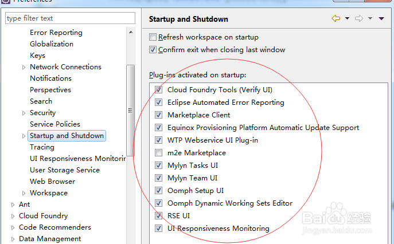Expand the Cloud Foundry category
This screenshot has height=244, width=394.
(13, 216)
